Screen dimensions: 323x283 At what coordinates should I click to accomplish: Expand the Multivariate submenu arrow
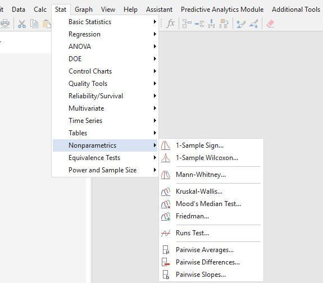point(154,108)
